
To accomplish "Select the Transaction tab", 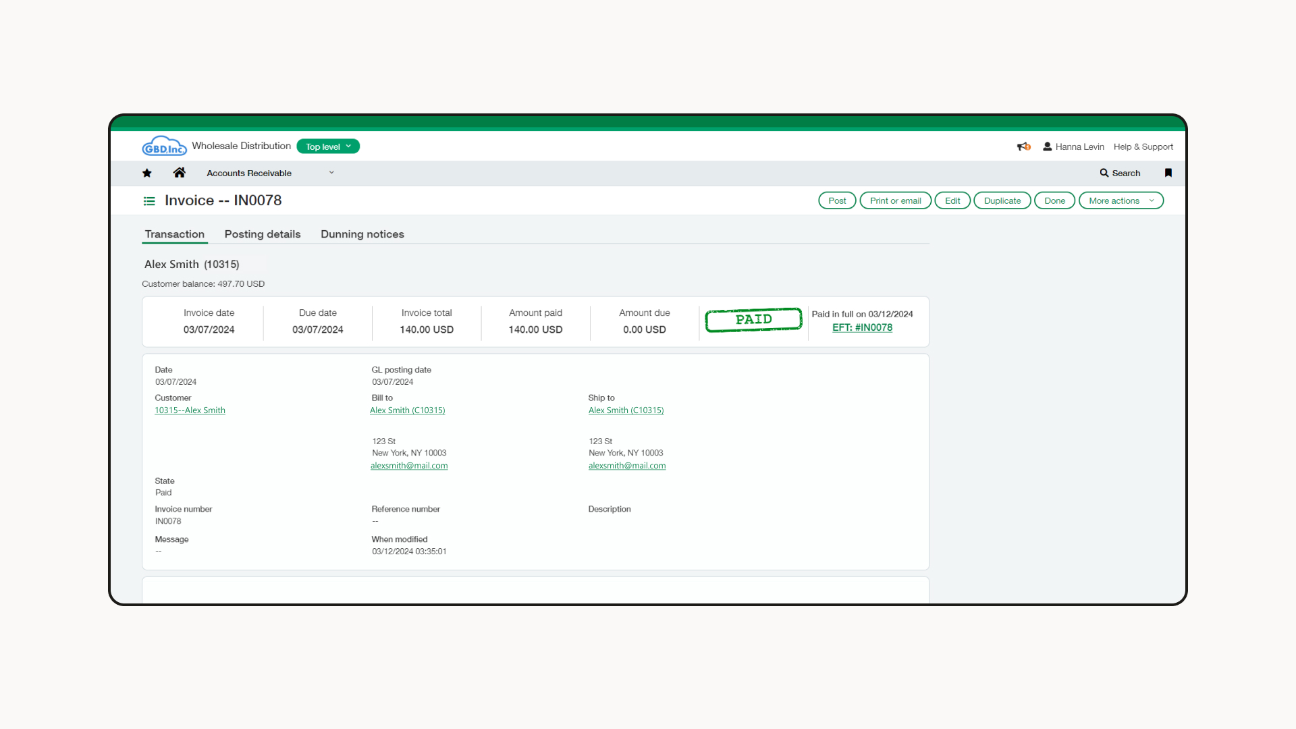I will (174, 234).
